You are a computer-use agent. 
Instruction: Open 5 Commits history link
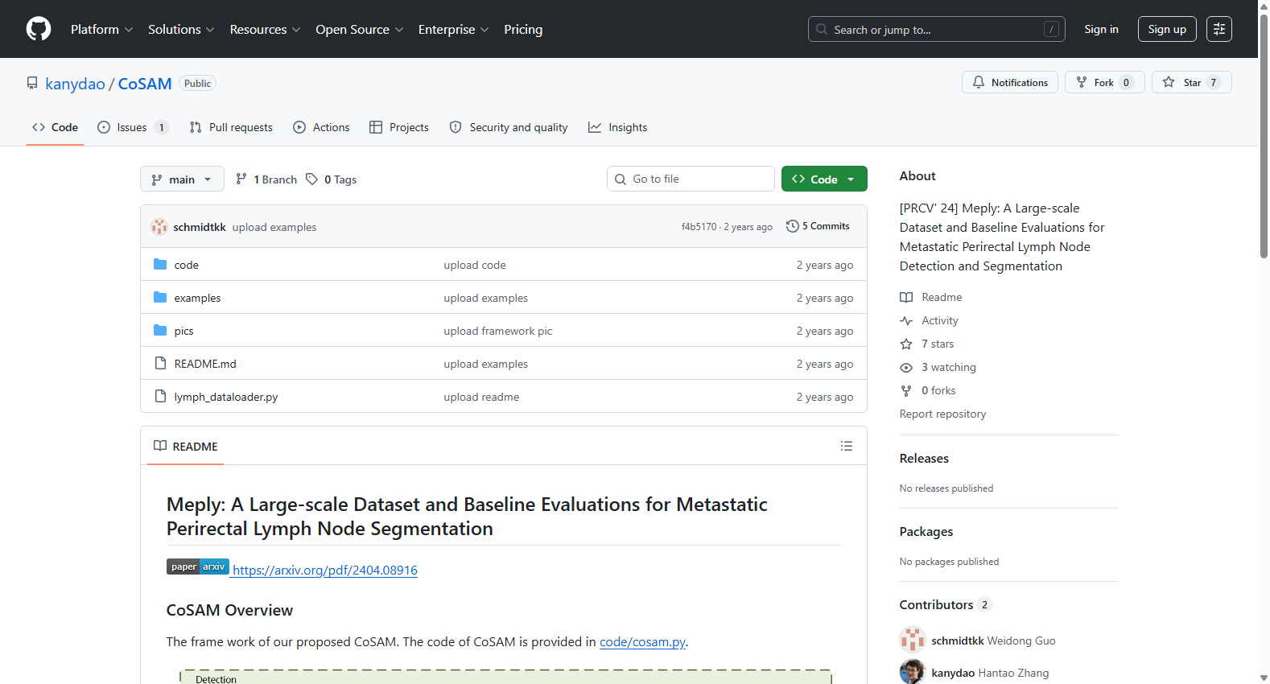[818, 226]
